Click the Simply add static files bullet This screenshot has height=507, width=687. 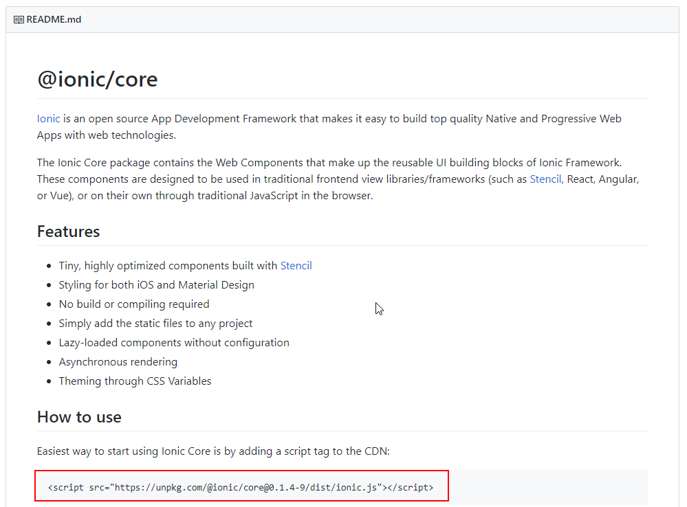click(155, 323)
